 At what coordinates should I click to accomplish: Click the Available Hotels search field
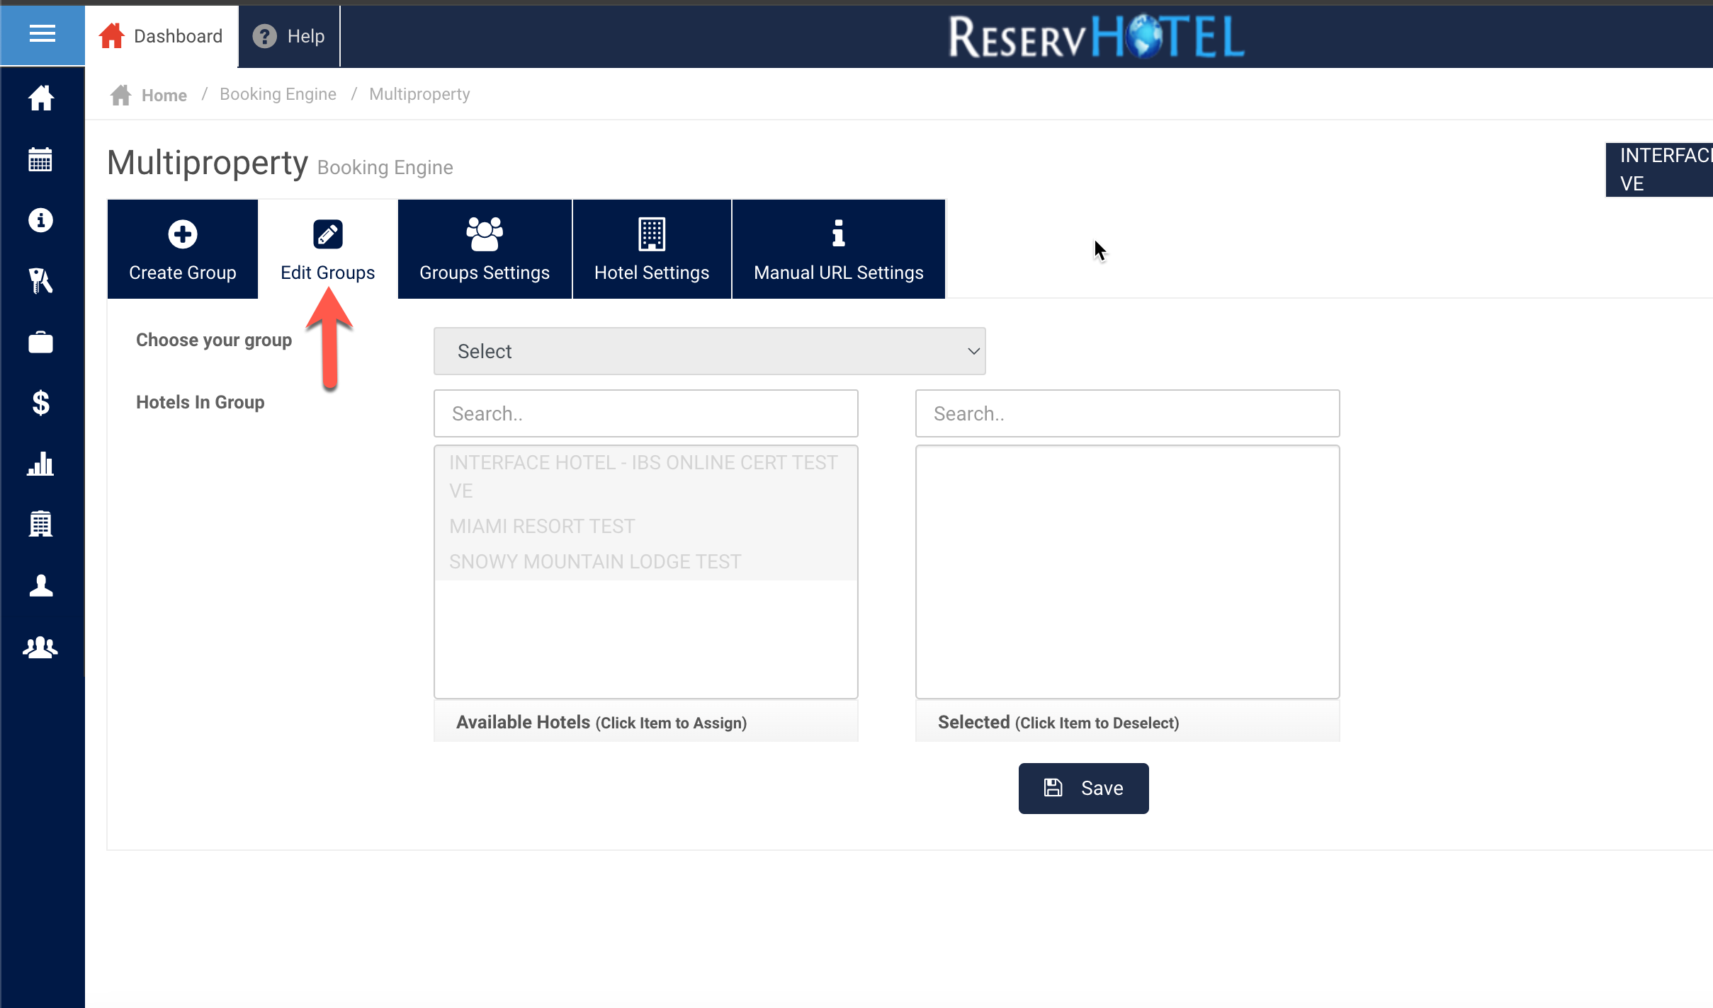click(x=645, y=413)
